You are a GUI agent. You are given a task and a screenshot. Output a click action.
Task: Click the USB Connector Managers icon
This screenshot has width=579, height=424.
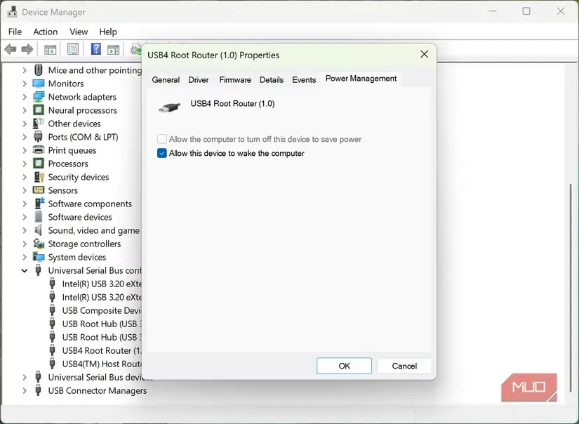point(38,390)
